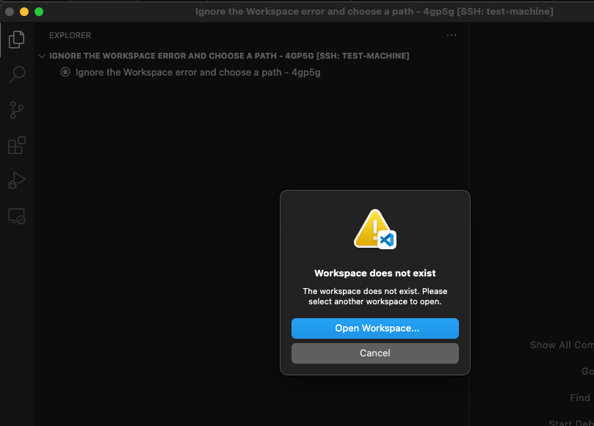Click Open Workspace in the dialog

click(x=374, y=328)
